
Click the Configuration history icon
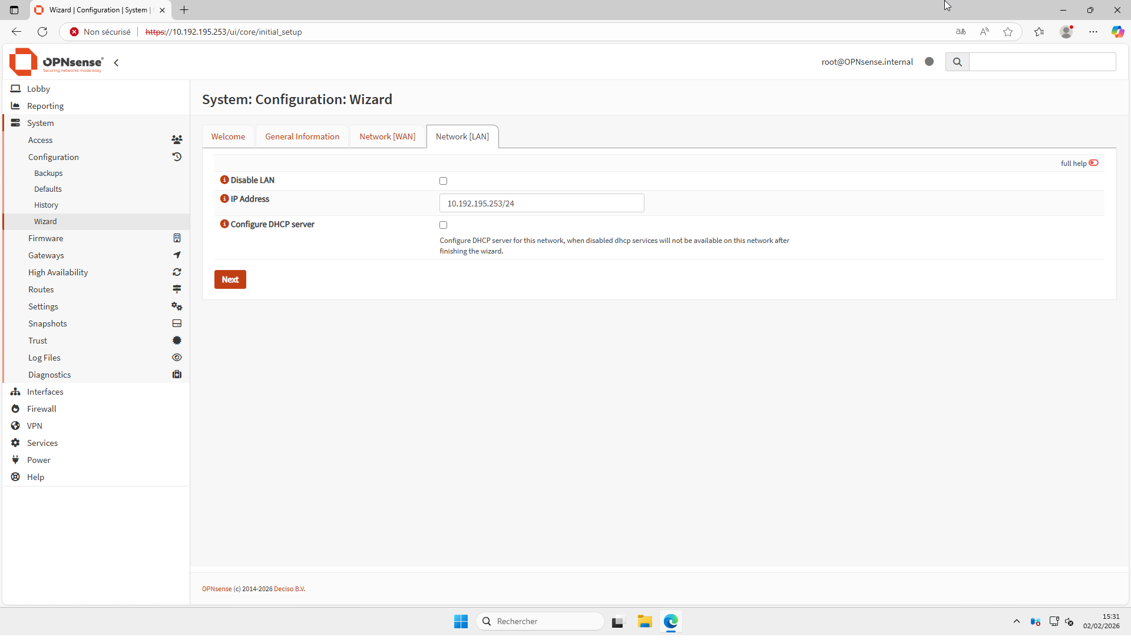(177, 157)
